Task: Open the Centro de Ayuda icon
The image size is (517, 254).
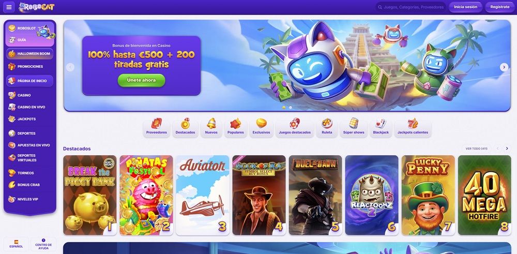Action: coord(43,241)
